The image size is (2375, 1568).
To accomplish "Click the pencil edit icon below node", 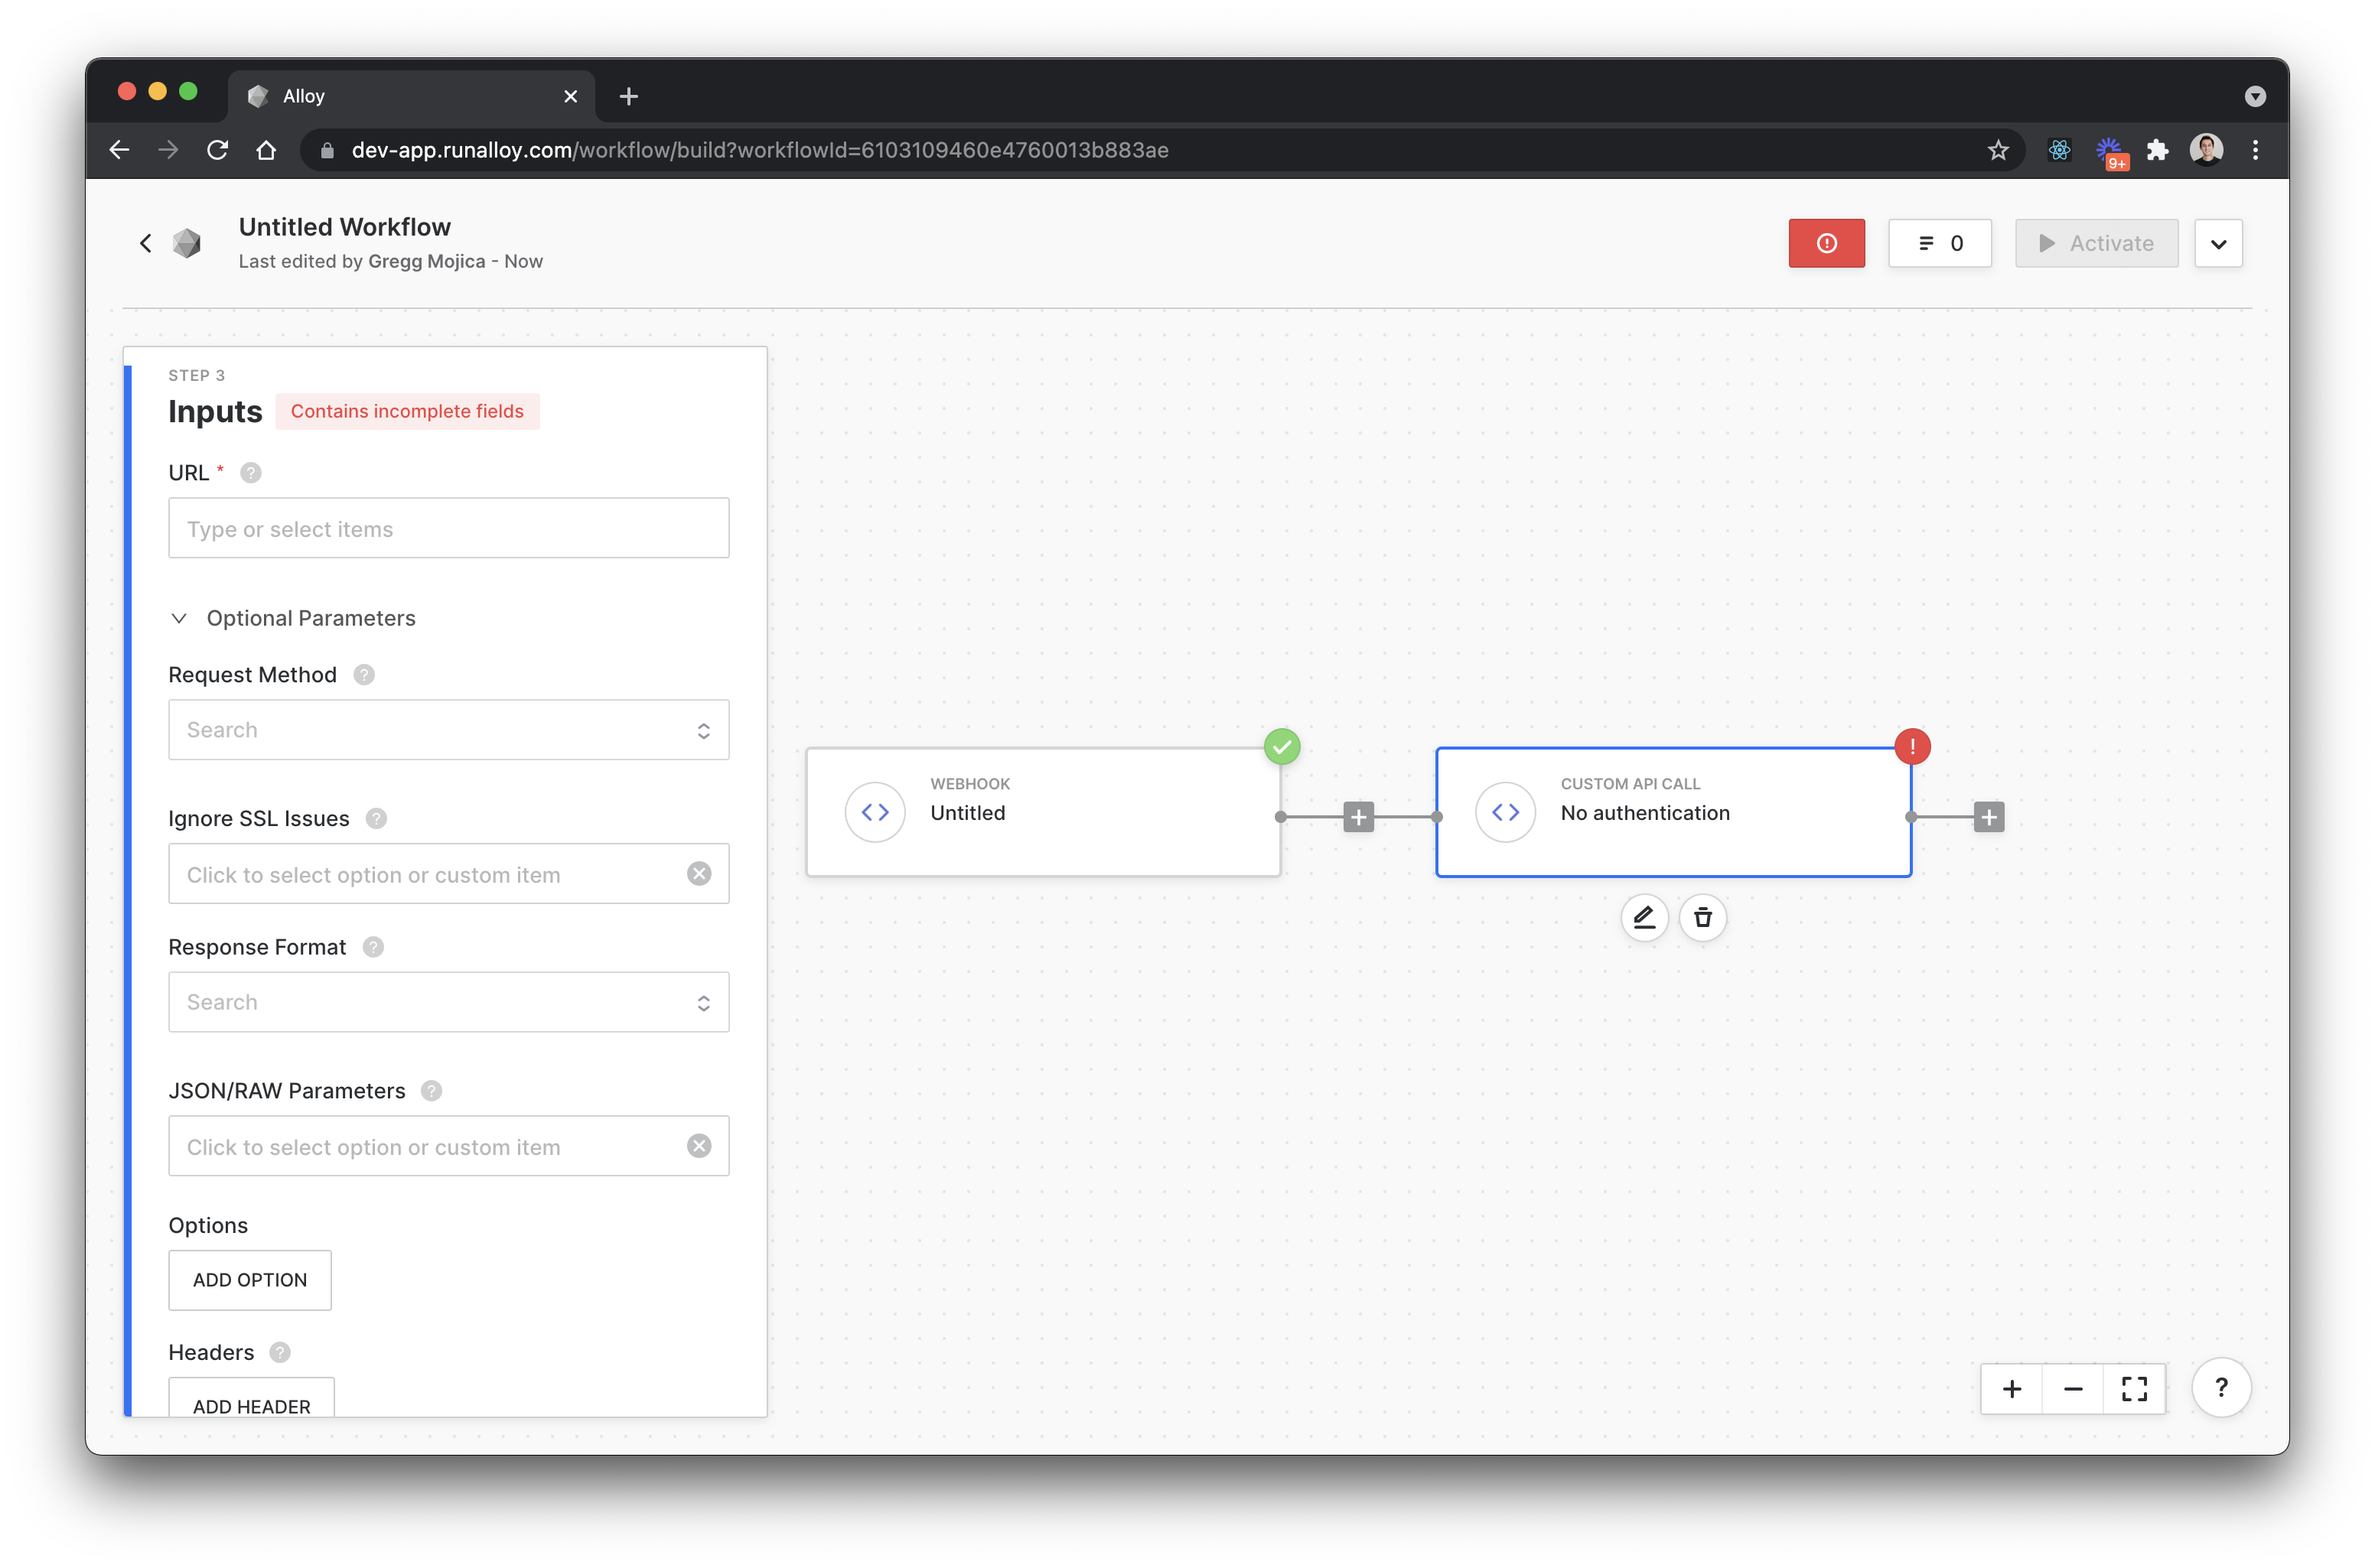I will point(1644,917).
